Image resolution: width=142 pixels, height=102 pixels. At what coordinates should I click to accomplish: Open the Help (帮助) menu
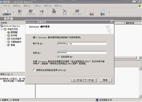tap(58, 6)
